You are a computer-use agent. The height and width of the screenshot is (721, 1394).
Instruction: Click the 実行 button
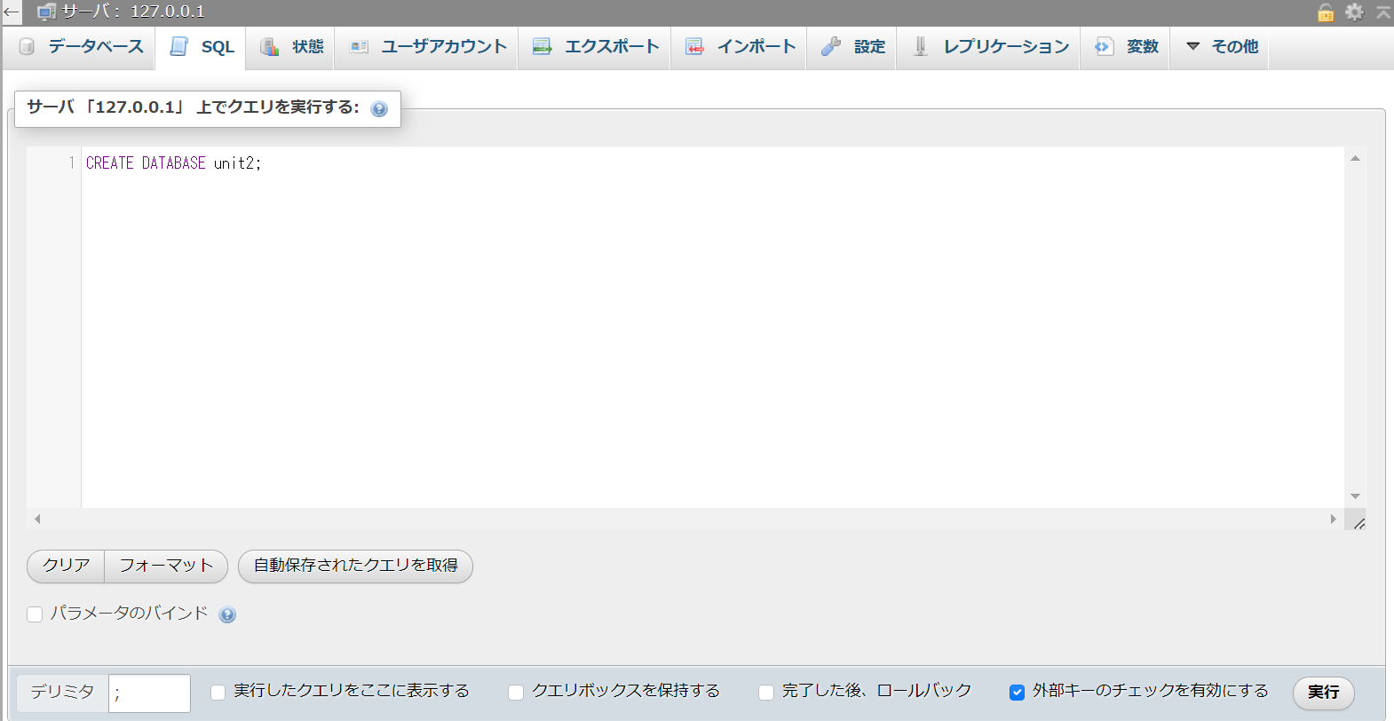pyautogui.click(x=1323, y=693)
